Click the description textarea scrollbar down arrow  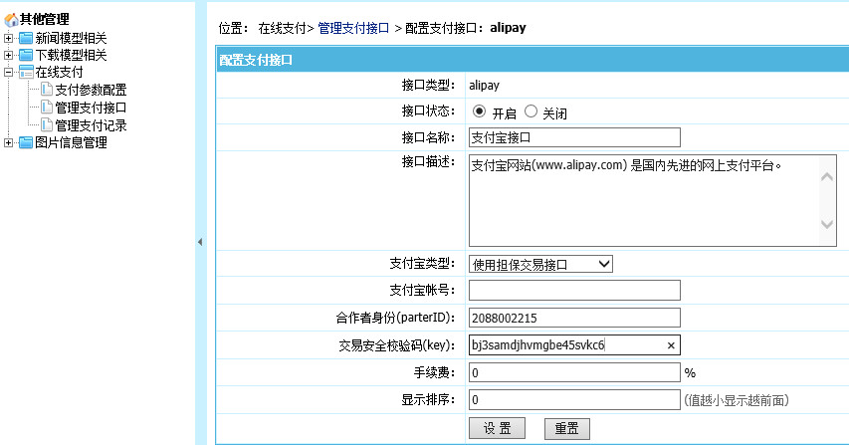tap(827, 226)
